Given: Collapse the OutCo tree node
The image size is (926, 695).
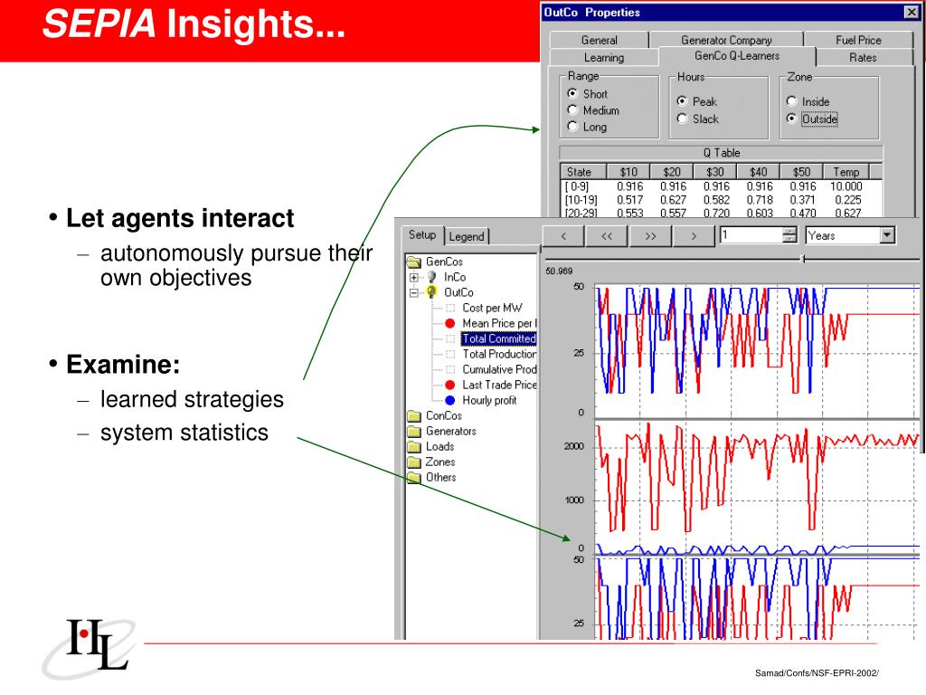Looking at the screenshot, I should pyautogui.click(x=414, y=292).
